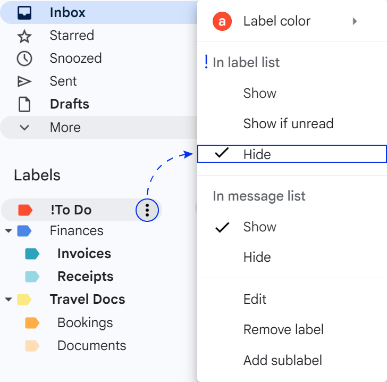Open the Bookings sublabel
This screenshot has width=387, height=382.
point(85,323)
